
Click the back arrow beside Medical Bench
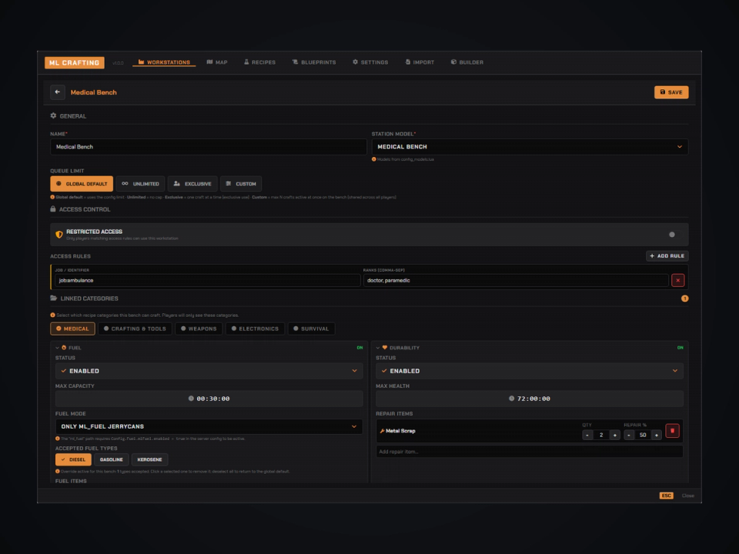pyautogui.click(x=58, y=92)
